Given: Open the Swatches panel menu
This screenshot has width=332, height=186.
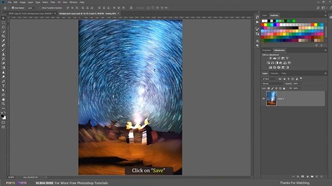Looking at the screenshot, I should [325, 16].
